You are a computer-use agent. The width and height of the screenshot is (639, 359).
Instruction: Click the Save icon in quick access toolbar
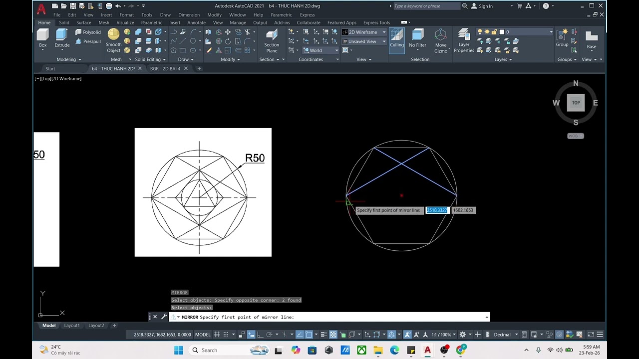point(73,6)
